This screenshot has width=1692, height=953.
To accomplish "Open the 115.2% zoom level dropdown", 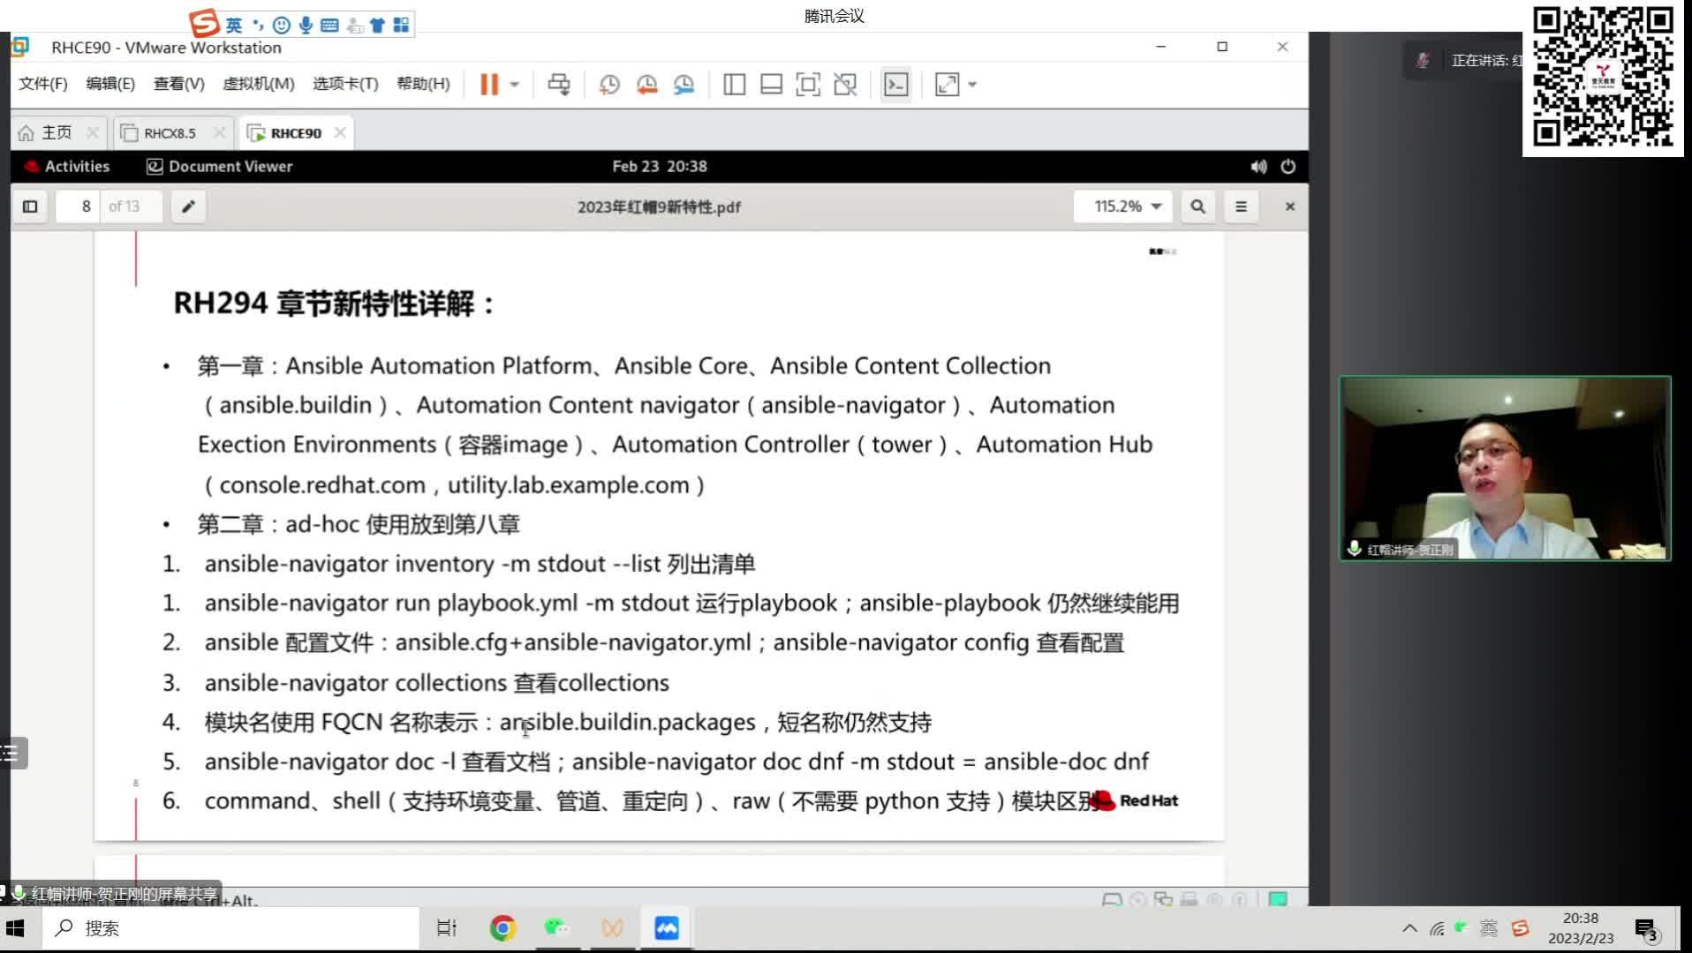I will 1122,206.
